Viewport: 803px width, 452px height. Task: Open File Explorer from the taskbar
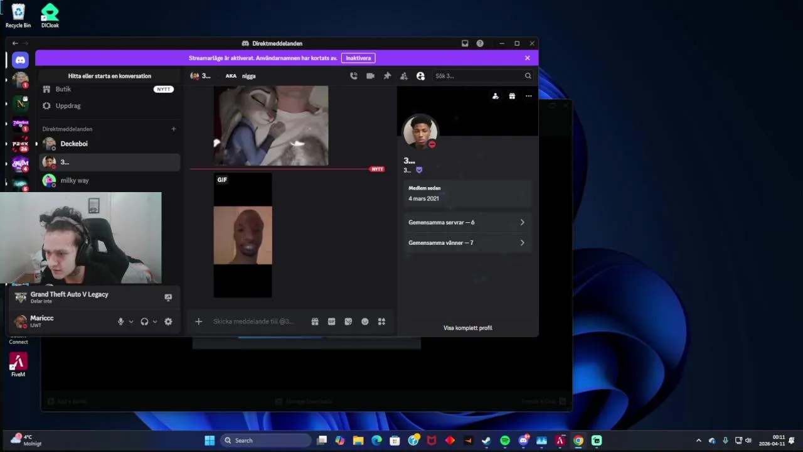click(x=358, y=440)
